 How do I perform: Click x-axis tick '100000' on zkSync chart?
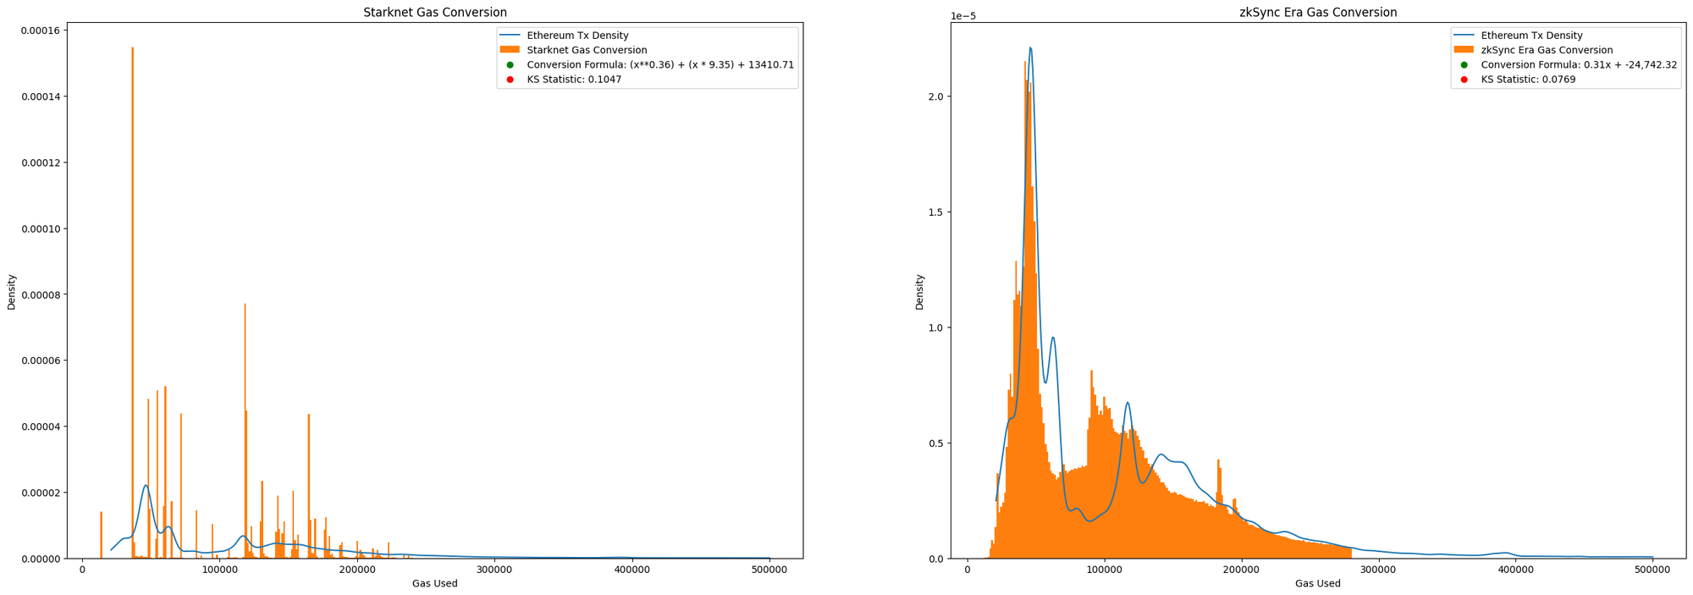pyautogui.click(x=1104, y=570)
